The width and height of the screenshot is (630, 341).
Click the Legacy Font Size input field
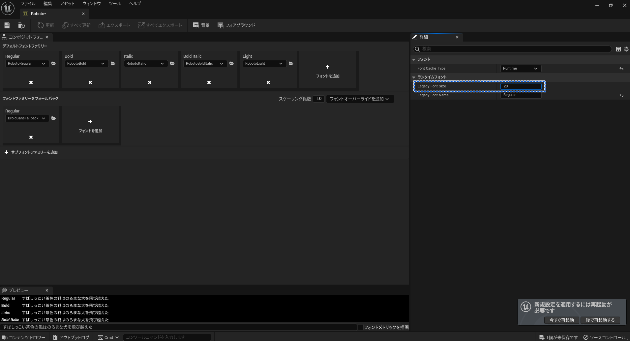coord(521,86)
